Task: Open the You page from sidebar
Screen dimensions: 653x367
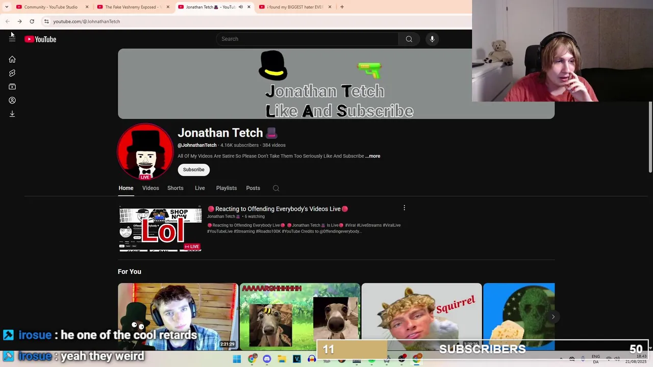Action: (12, 100)
